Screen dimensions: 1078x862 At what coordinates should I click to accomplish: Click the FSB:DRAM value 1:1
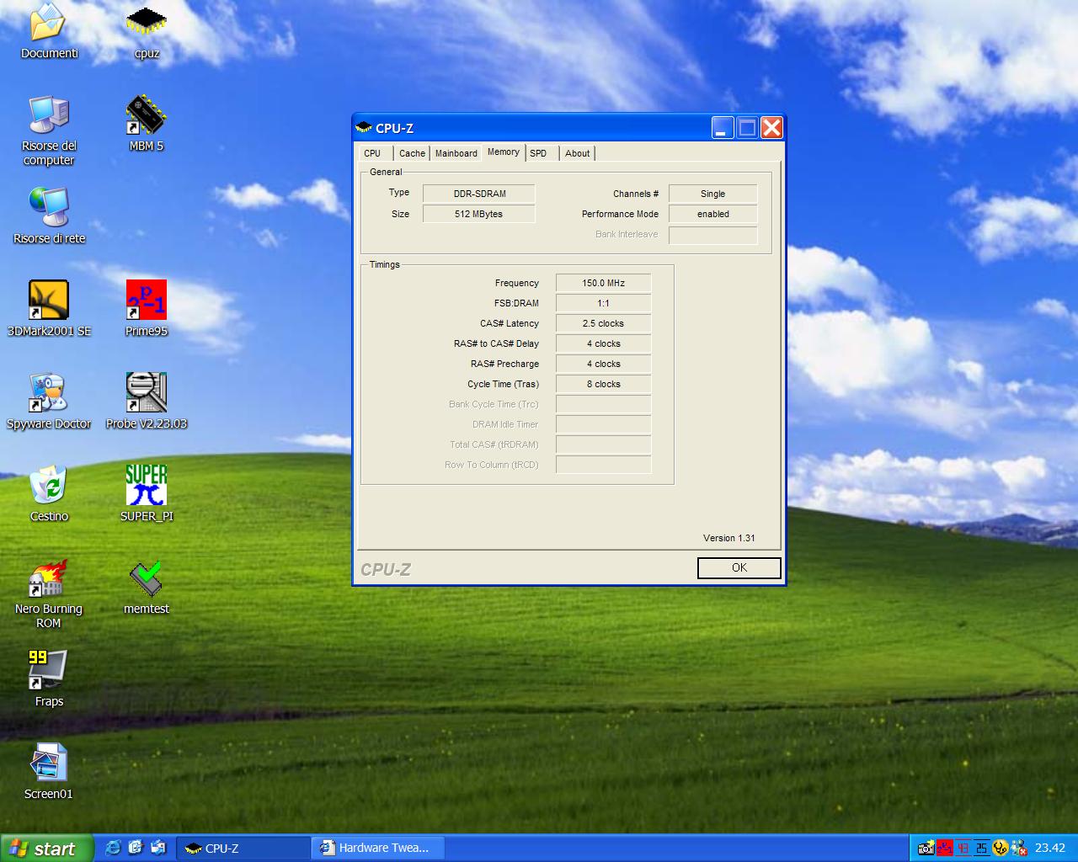(x=604, y=303)
